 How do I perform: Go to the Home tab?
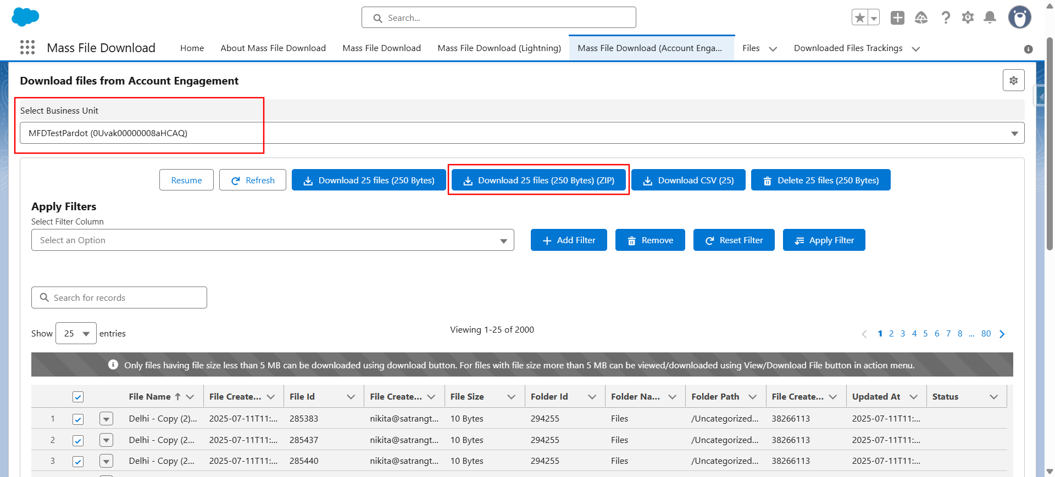pyautogui.click(x=192, y=48)
